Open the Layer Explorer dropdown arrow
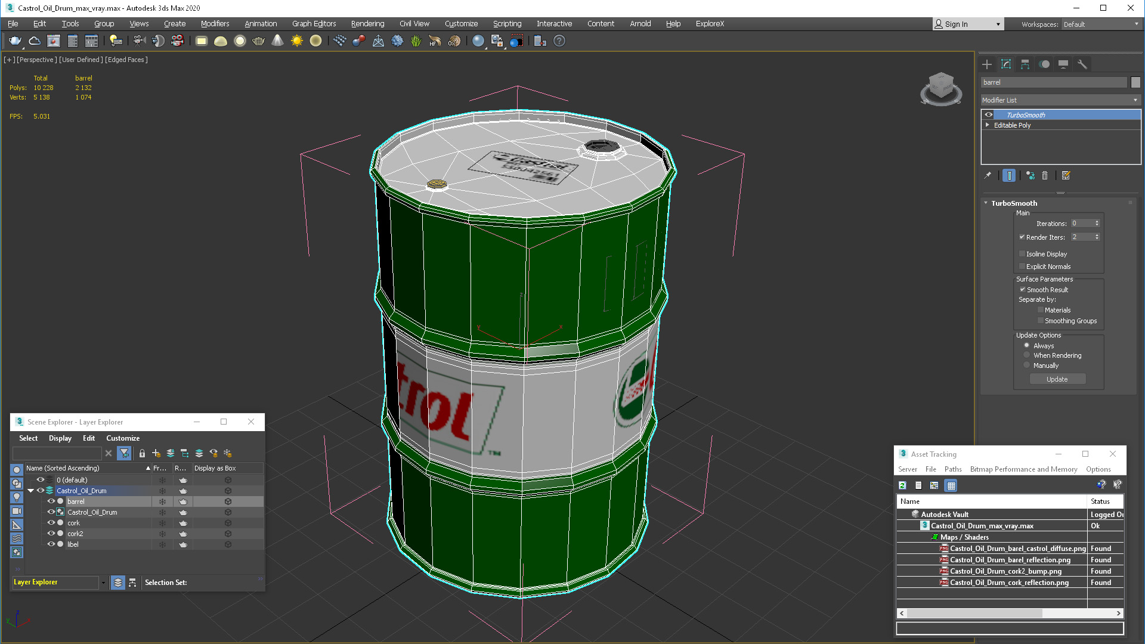The image size is (1145, 644). click(x=103, y=583)
